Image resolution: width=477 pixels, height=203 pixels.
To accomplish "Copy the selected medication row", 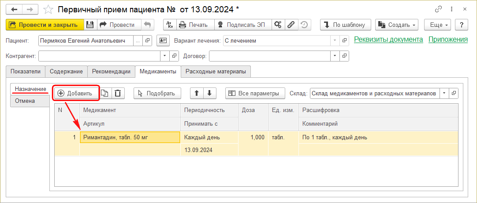I will coord(105,93).
